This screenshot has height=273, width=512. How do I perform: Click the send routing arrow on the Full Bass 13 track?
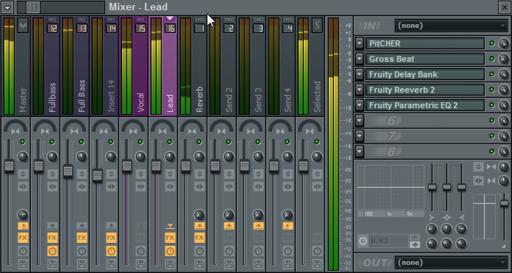coord(82,226)
